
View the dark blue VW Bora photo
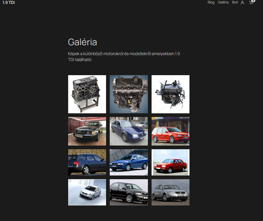point(129,131)
